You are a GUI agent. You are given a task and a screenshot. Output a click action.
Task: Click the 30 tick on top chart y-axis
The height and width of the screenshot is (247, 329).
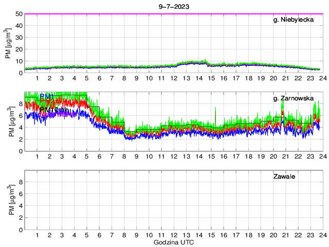[17, 38]
